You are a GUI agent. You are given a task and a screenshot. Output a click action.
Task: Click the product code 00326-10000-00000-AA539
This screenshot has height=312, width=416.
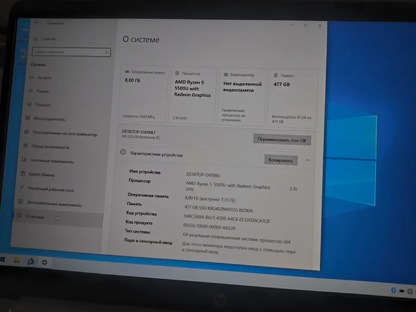(209, 226)
